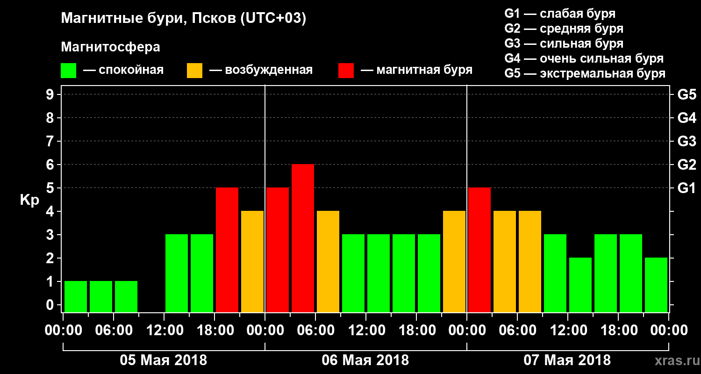
Task: Click the '— спокойная' legend label
Action: tap(123, 71)
